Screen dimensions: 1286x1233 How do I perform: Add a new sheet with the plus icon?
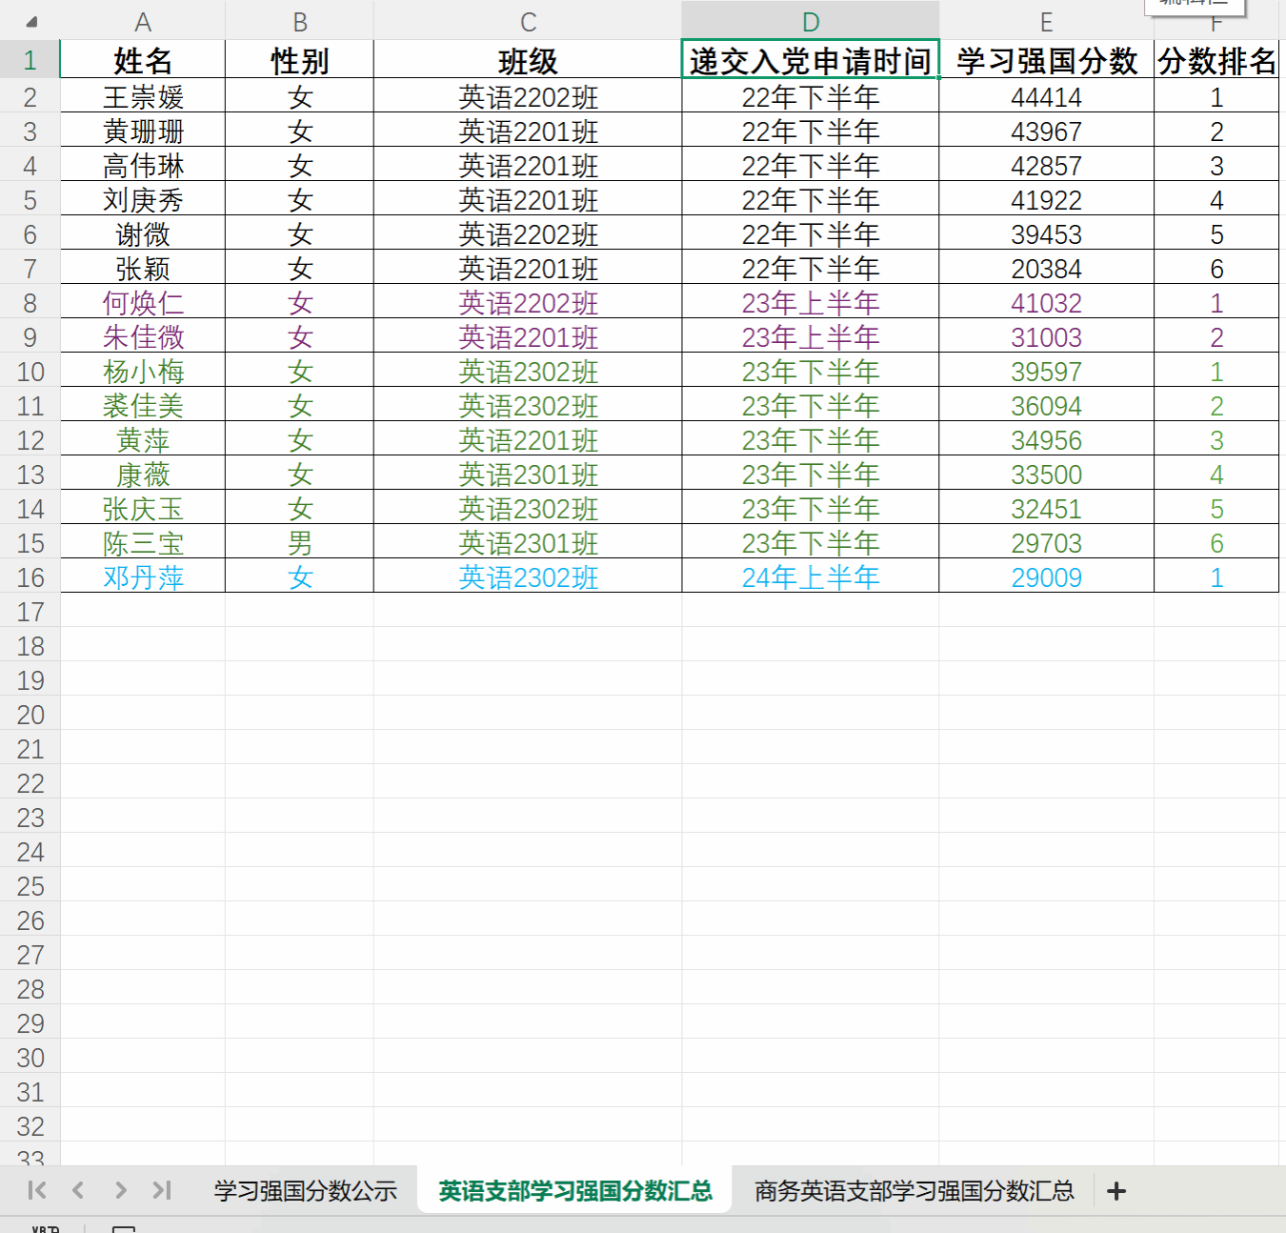click(1116, 1191)
